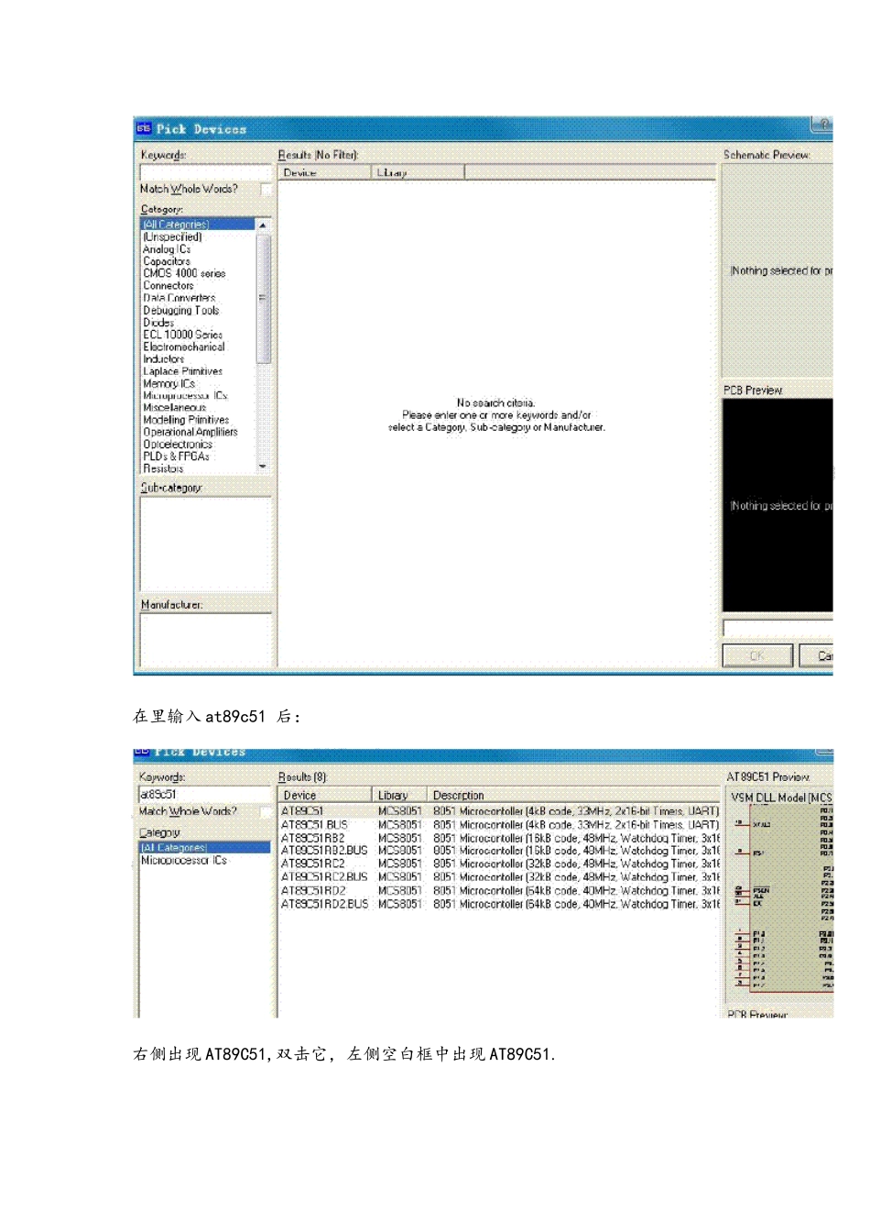The height and width of the screenshot is (1232, 870).
Task: Click the category list scroll-up arrow
Action: pos(263,225)
